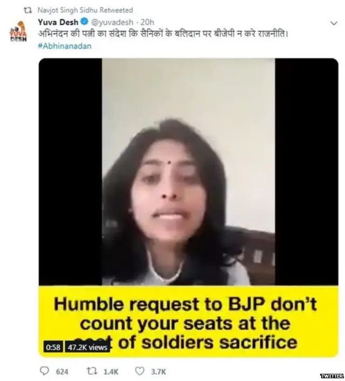Open the tweet options chevron
The height and width of the screenshot is (381, 345).
click(334, 23)
